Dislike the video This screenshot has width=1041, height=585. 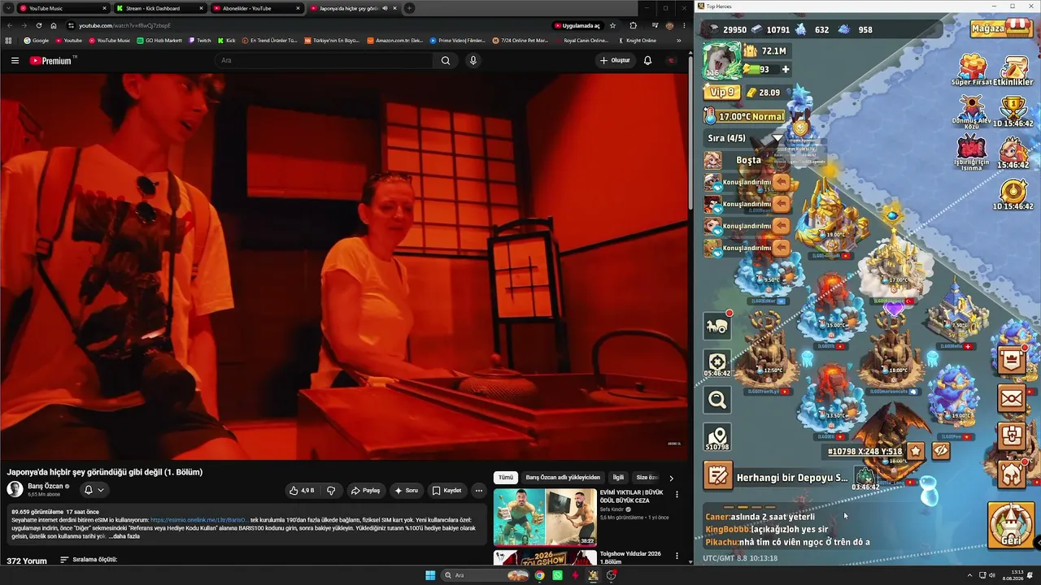[x=331, y=491]
